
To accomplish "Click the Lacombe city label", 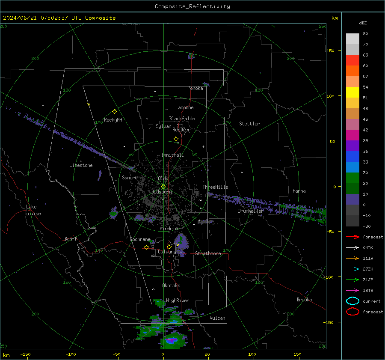I will click(x=184, y=107).
